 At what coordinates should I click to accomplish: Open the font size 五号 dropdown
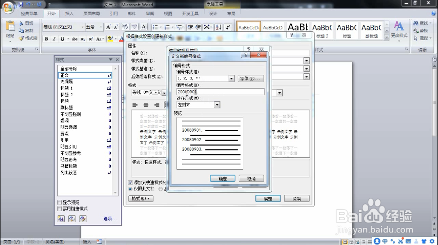point(101,27)
